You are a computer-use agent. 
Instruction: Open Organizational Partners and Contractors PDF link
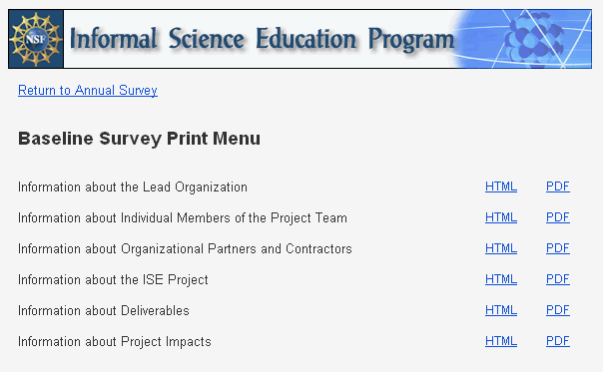pyautogui.click(x=558, y=248)
